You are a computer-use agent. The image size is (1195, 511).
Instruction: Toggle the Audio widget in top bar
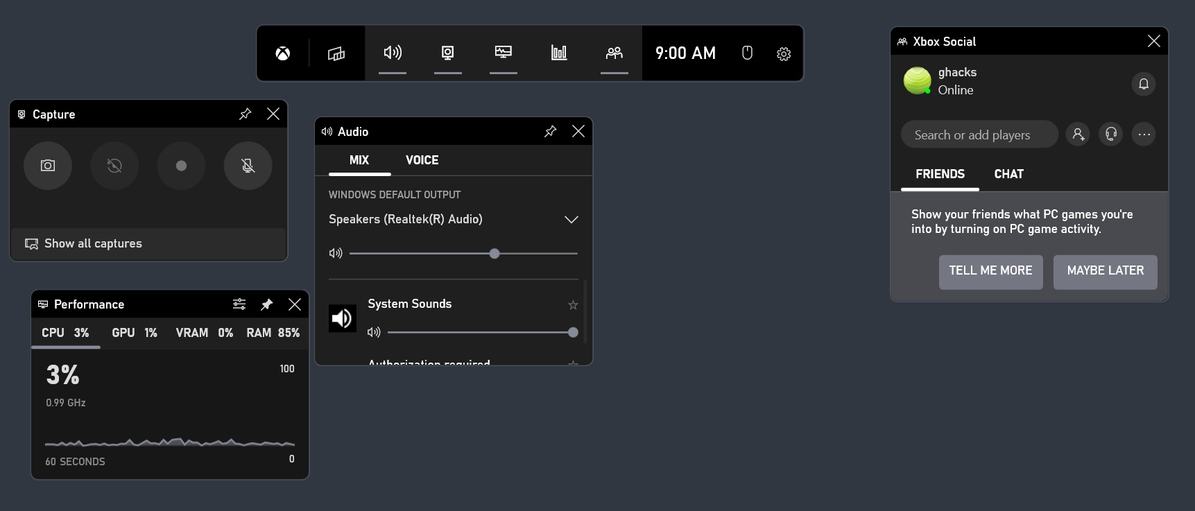[393, 53]
